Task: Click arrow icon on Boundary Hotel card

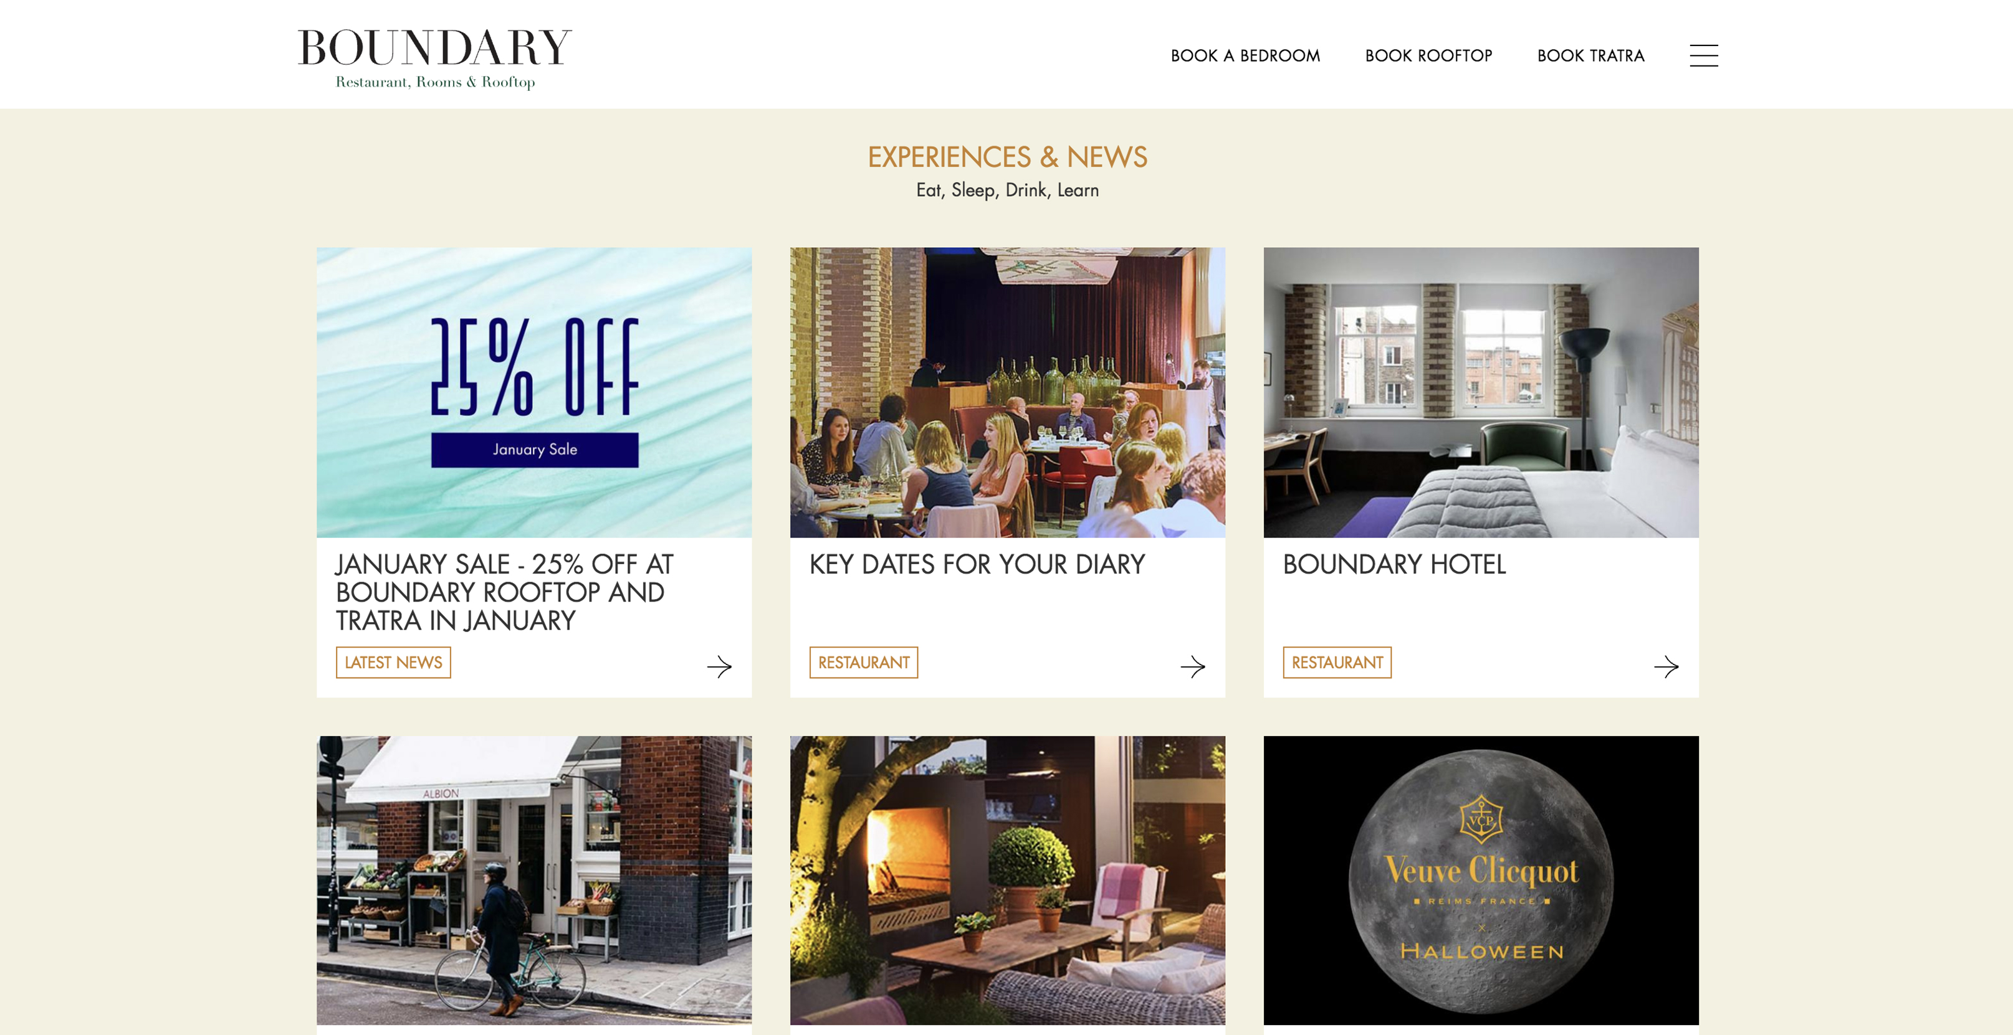Action: tap(1666, 666)
